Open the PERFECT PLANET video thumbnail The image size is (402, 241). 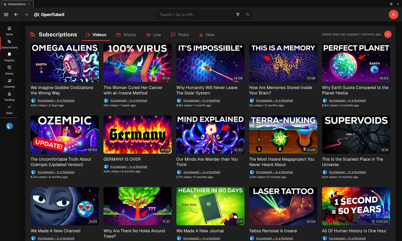pos(356,63)
